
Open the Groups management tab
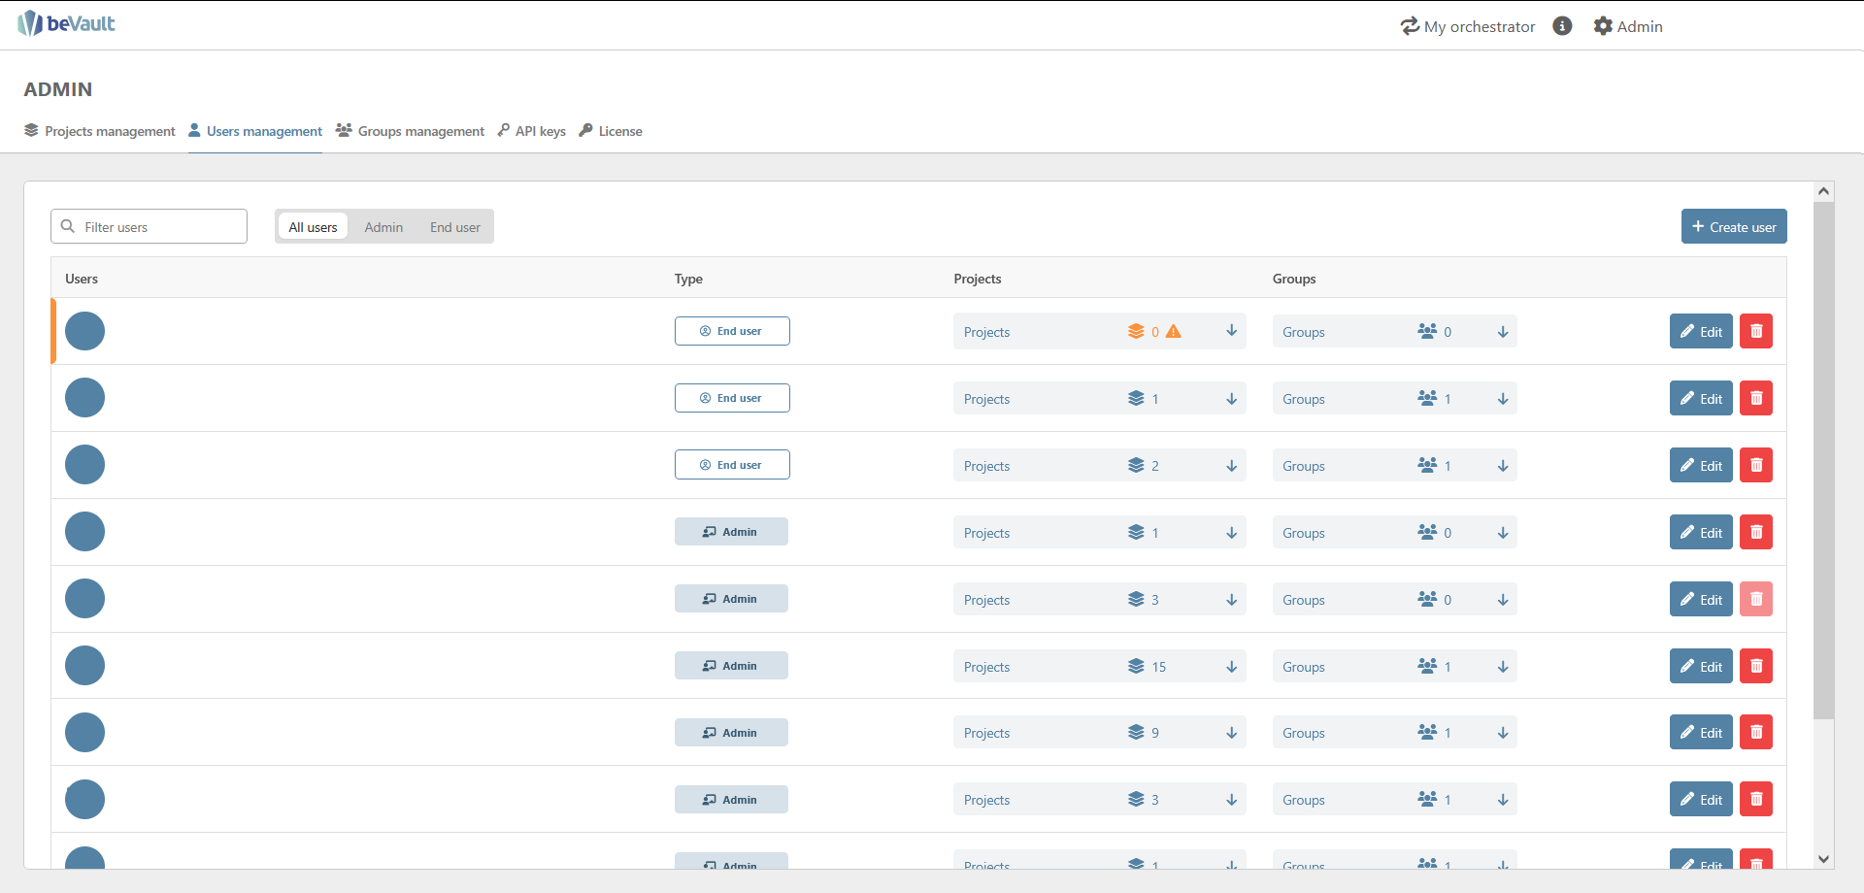click(x=410, y=131)
